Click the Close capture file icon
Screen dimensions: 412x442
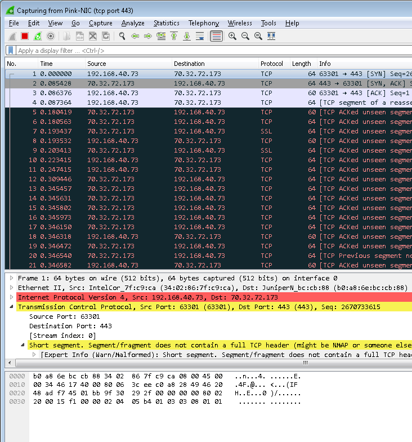click(x=93, y=36)
